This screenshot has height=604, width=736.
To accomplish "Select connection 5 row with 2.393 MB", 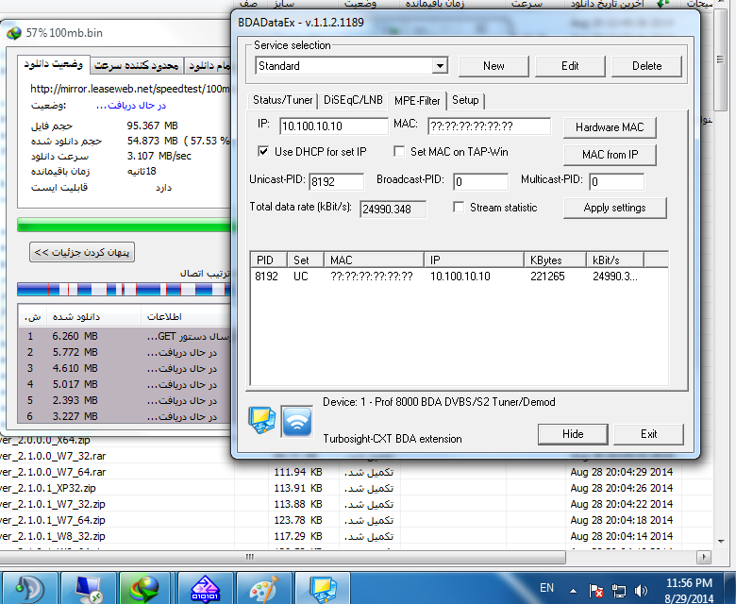I will (x=125, y=400).
